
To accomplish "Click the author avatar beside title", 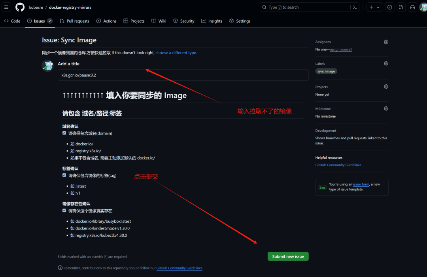I will 48,66.
